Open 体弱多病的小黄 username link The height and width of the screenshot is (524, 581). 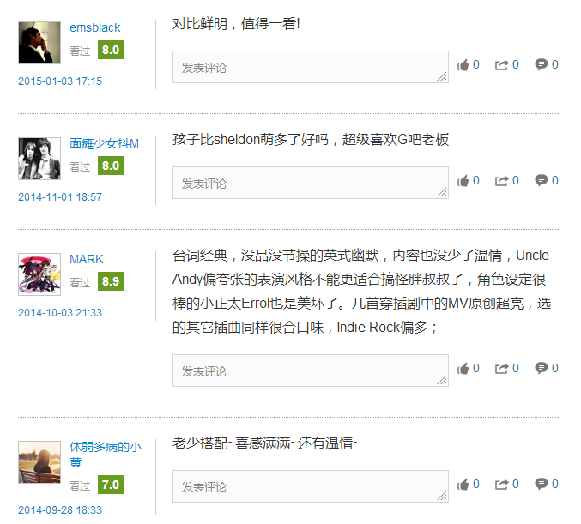pos(106,455)
